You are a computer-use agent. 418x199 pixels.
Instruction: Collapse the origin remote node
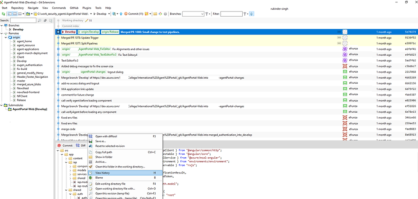coord(6,37)
